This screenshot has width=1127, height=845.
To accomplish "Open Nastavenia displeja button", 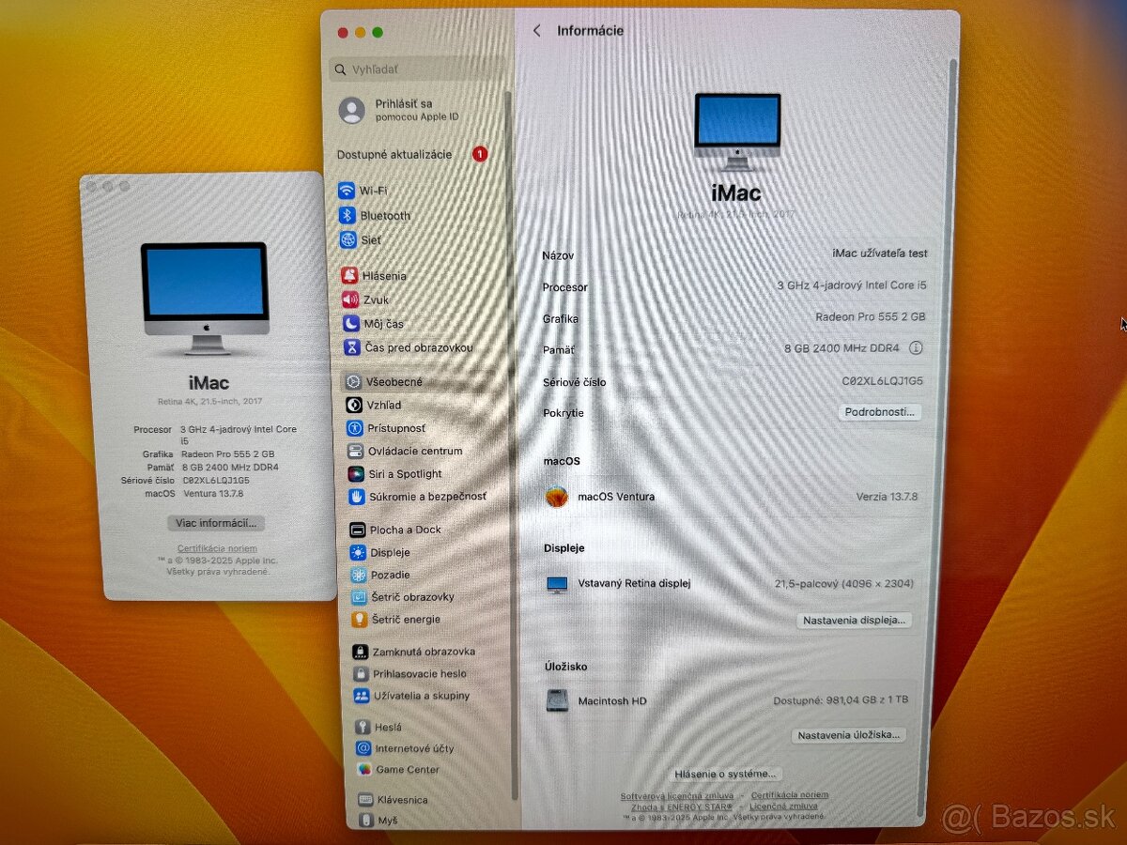I will point(855,621).
